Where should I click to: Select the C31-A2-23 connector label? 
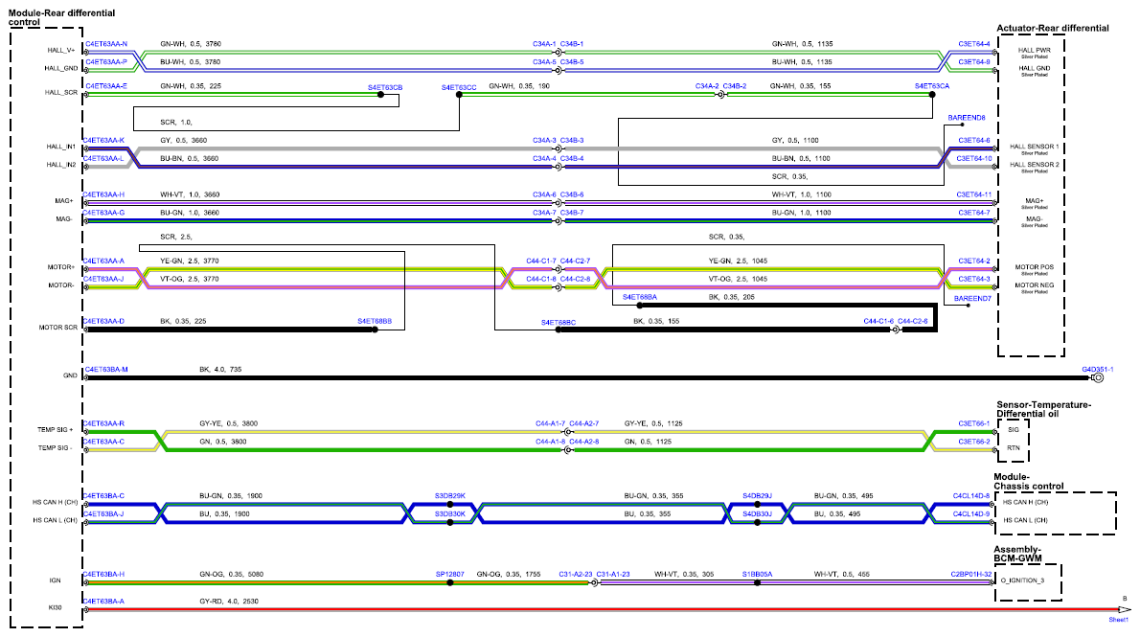576,575
